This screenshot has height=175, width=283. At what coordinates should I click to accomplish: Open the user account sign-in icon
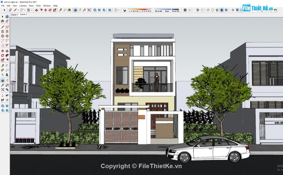116,10
